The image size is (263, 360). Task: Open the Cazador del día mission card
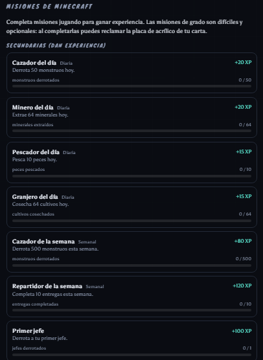(x=131, y=73)
